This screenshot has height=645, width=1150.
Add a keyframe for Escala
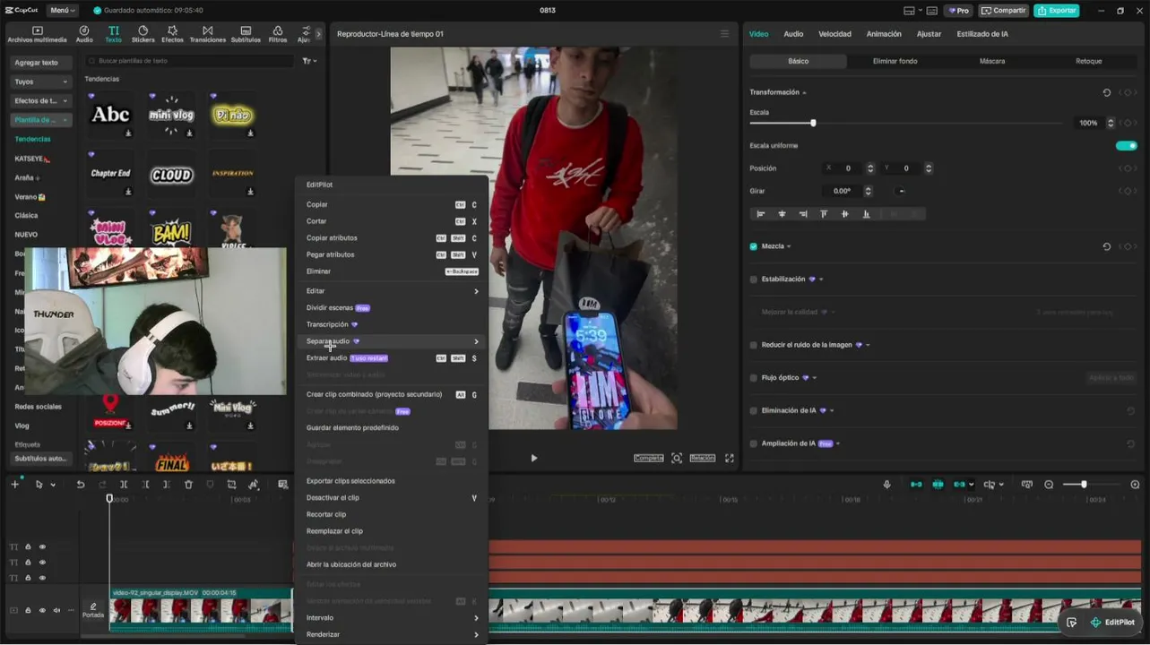pyautogui.click(x=1127, y=123)
